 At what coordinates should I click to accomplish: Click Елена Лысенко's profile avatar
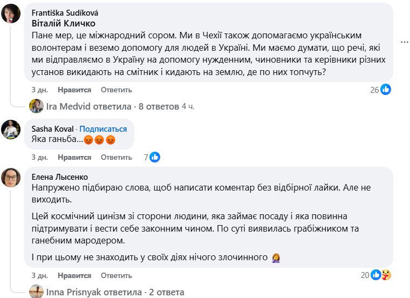pyautogui.click(x=11, y=178)
